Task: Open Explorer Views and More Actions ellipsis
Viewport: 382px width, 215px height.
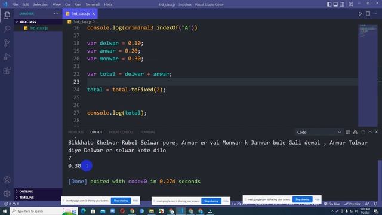Action: (56, 14)
